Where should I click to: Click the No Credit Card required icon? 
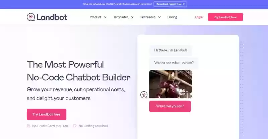click(x=28, y=126)
